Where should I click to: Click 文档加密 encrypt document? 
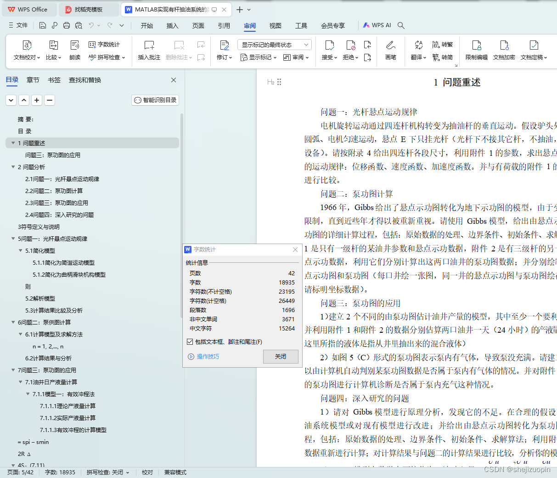tap(504, 51)
